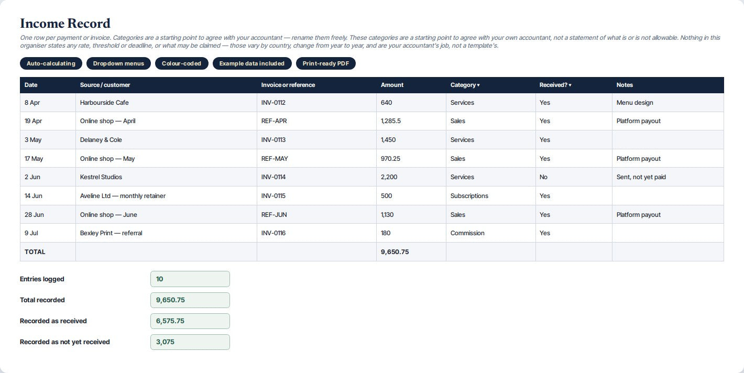This screenshot has height=373, width=744.
Task: Click the Source / customer column header
Action: click(166, 85)
